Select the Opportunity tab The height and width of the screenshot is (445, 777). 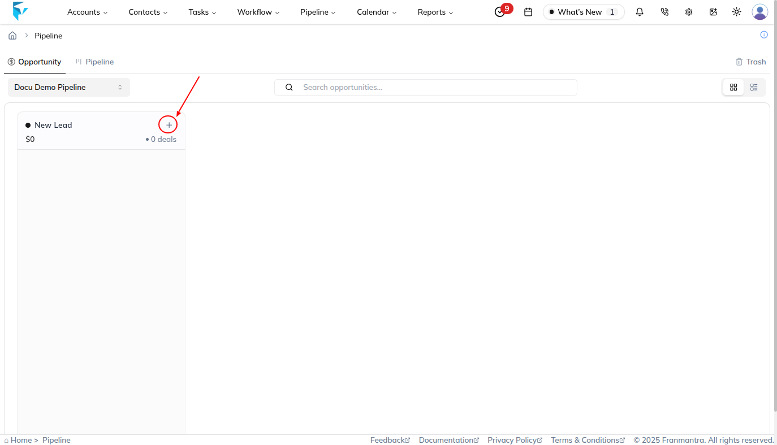pyautogui.click(x=34, y=62)
